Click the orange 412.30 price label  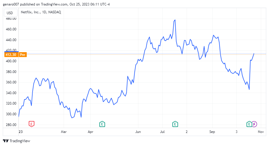coord(11,55)
